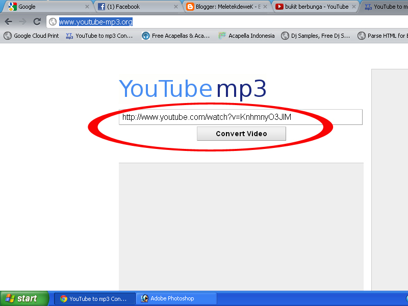Open the Windows Start menu
408x306 pixels.
(24, 298)
